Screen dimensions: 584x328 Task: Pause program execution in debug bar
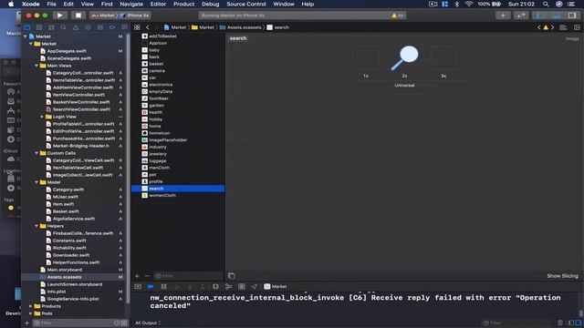[x=163, y=286]
